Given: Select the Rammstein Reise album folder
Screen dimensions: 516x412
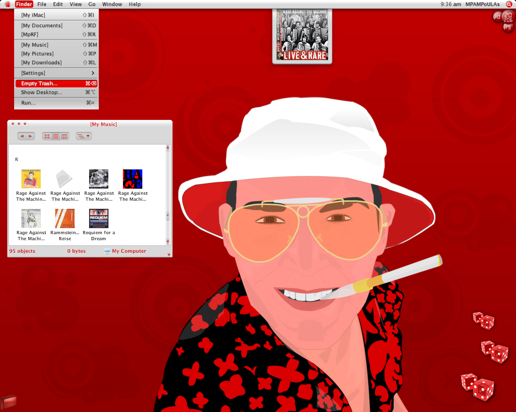Looking at the screenshot, I should [65, 225].
